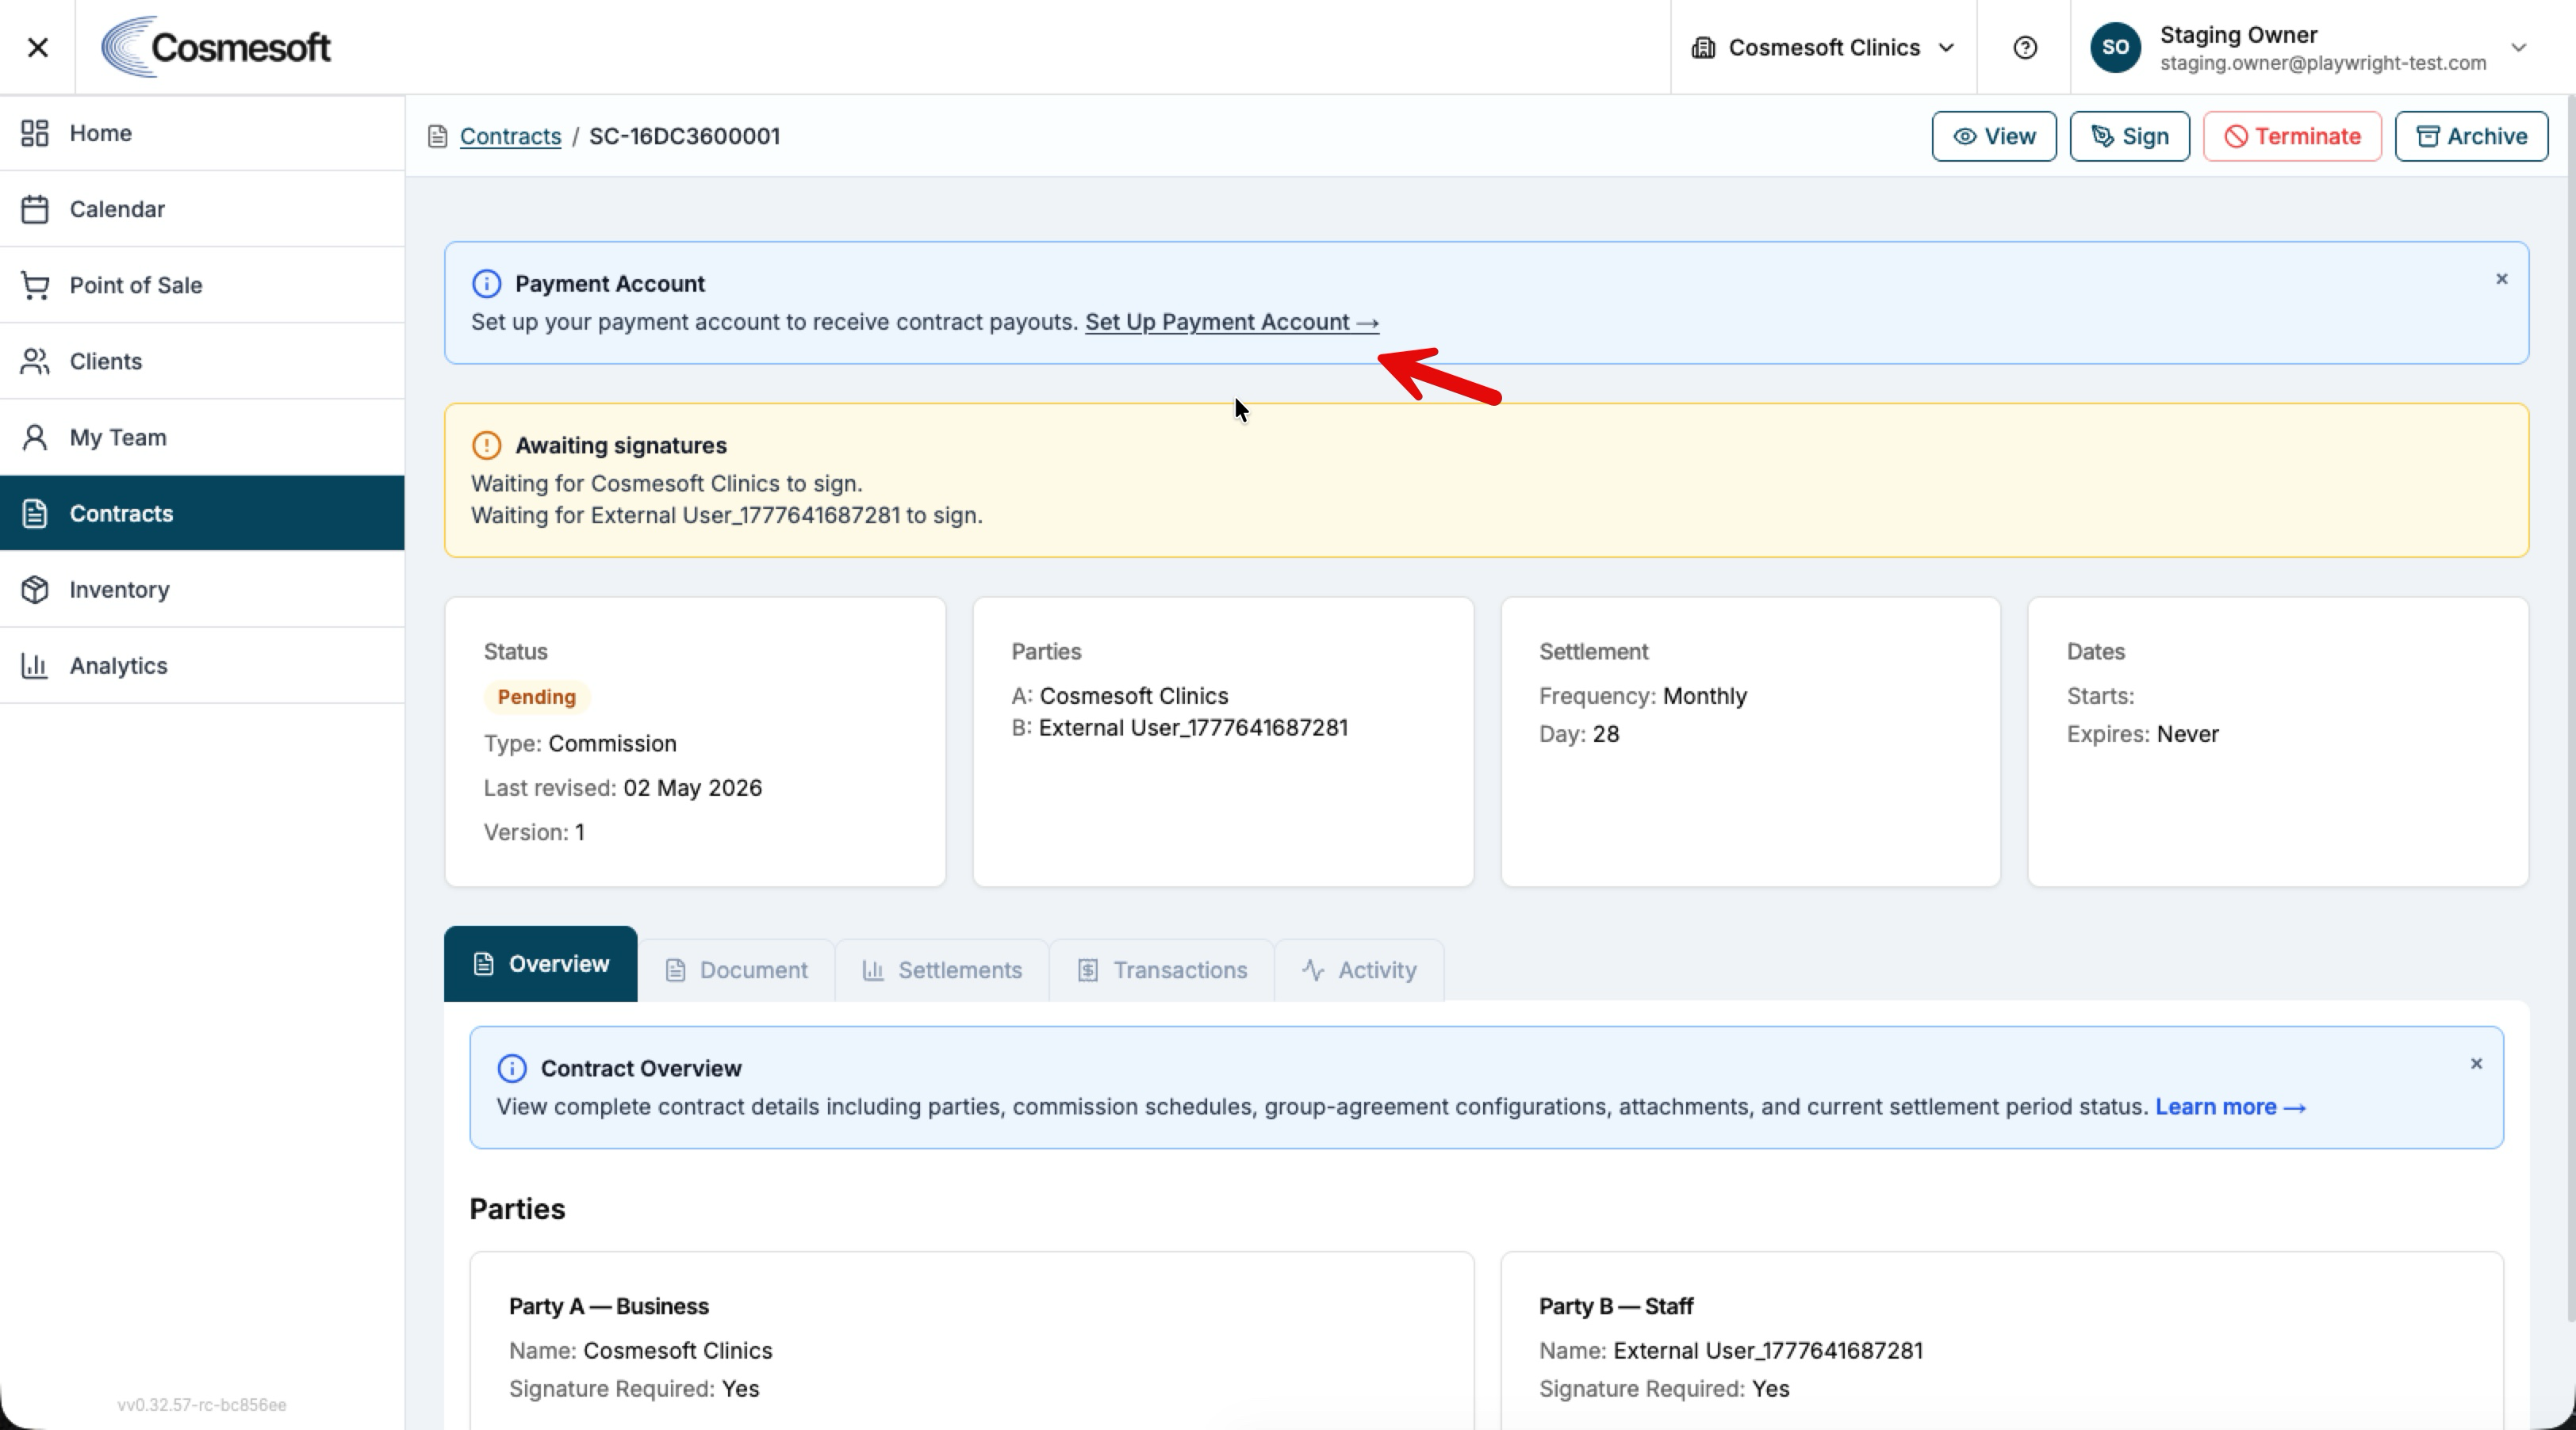Click the version string vv0.32.57-rc-bc856ee
Screen dimensions: 2576x1430
tap(202, 1404)
